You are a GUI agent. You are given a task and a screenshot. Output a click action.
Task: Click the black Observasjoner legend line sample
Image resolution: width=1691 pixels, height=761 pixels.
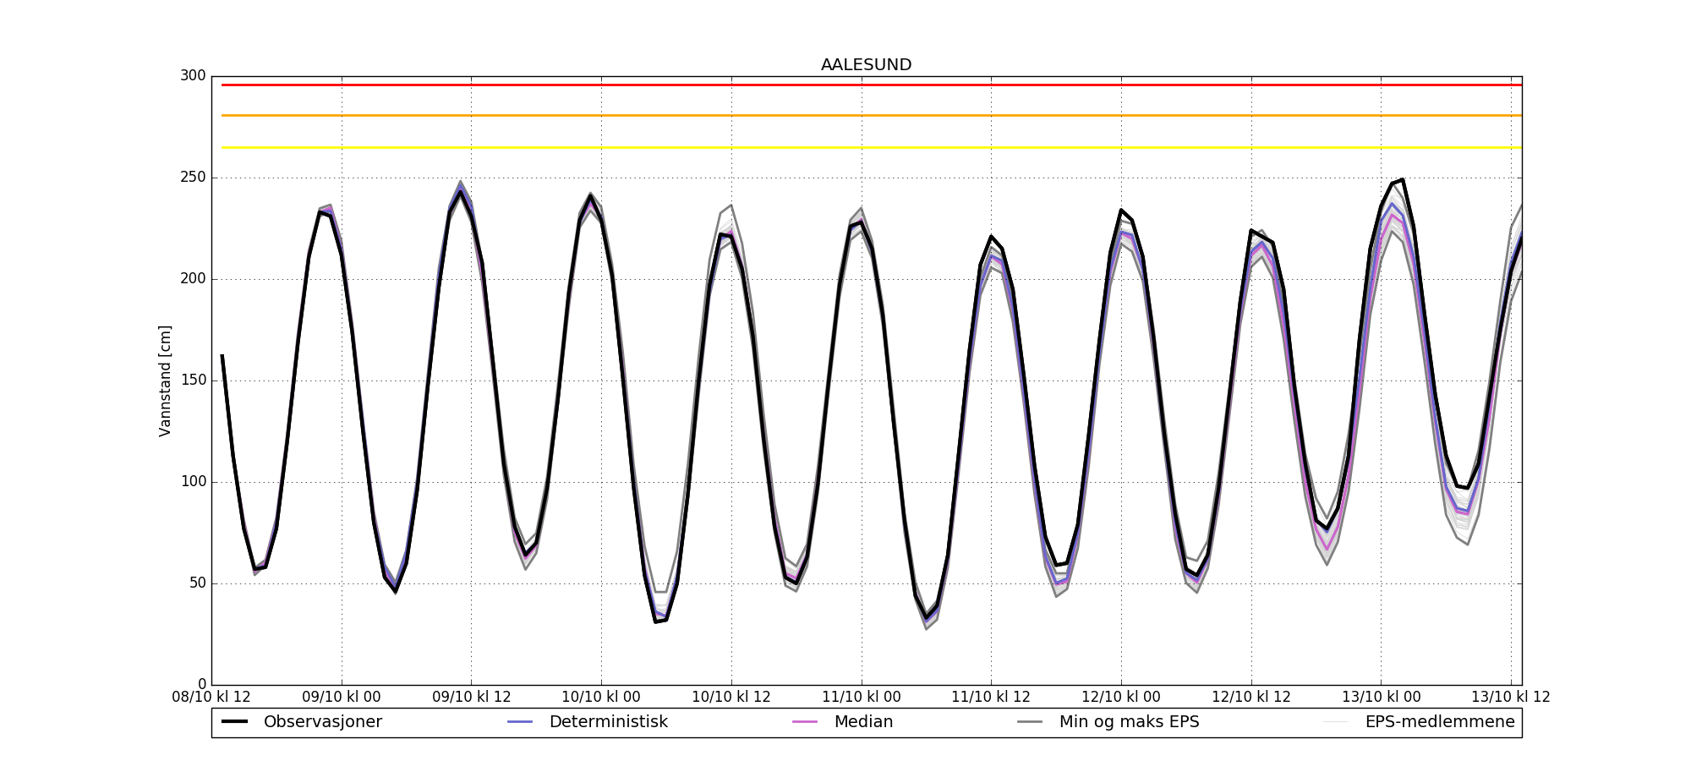tap(234, 722)
